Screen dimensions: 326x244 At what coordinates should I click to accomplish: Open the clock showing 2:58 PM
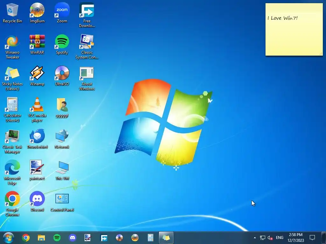[296, 238]
